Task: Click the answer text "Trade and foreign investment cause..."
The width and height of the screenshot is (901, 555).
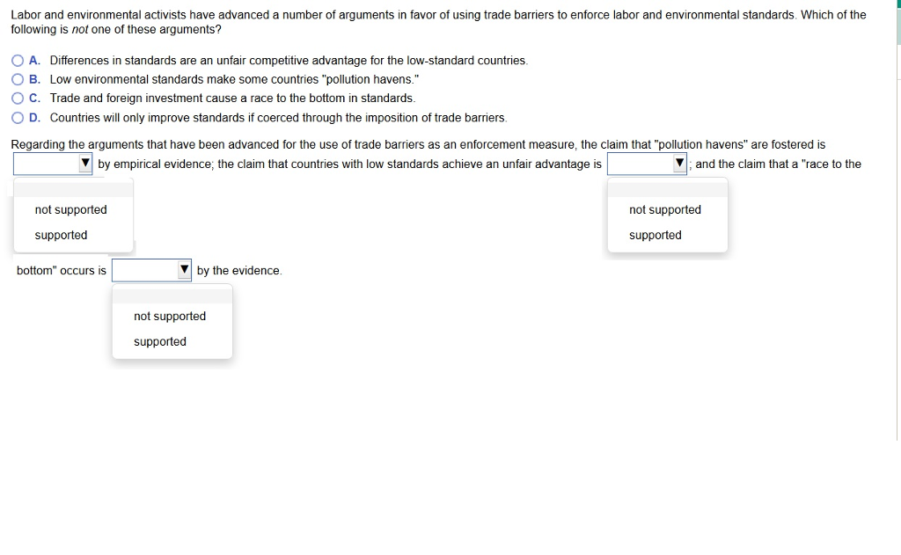Action: (x=232, y=99)
